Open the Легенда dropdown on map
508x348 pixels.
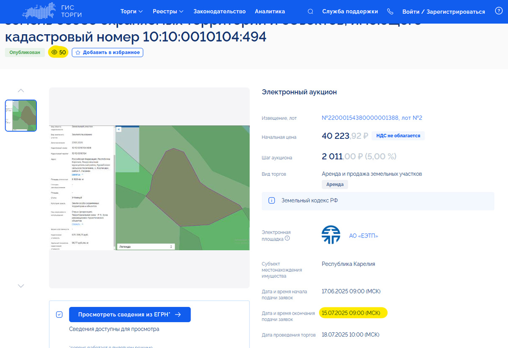[146, 246]
